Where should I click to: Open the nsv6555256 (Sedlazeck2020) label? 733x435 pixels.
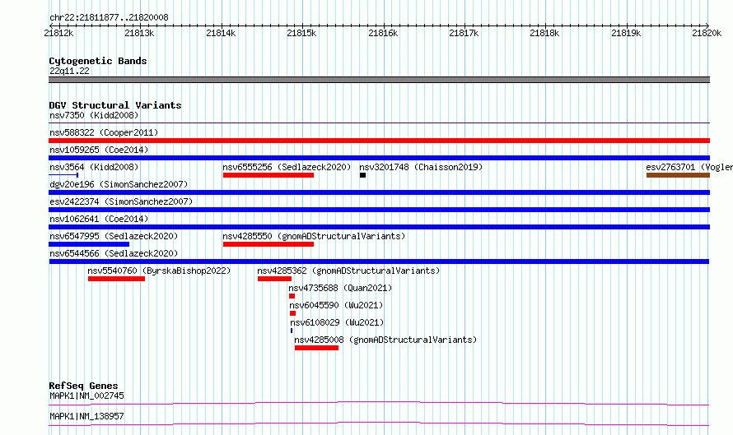pyautogui.click(x=287, y=167)
